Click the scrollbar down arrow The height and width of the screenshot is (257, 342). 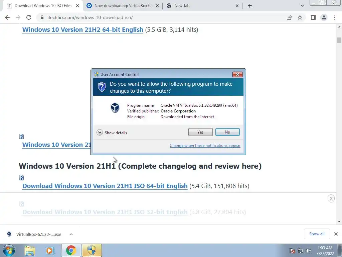click(339, 222)
